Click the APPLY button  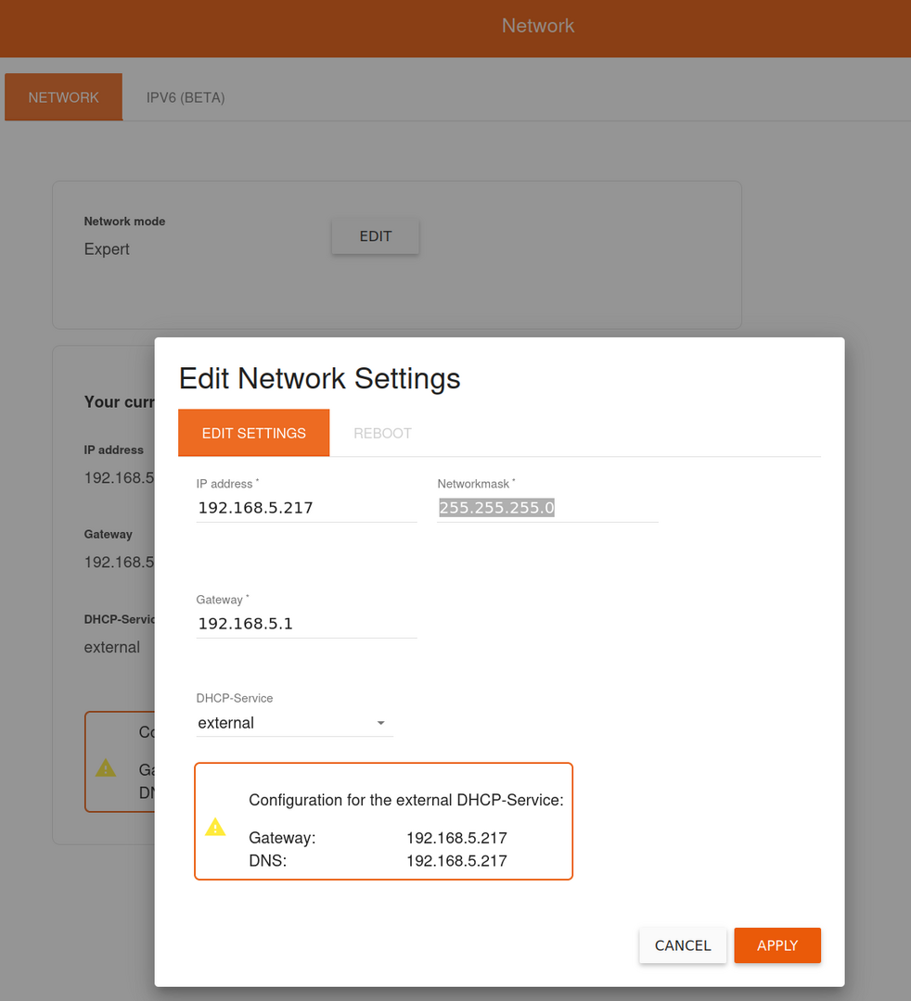pyautogui.click(x=776, y=945)
